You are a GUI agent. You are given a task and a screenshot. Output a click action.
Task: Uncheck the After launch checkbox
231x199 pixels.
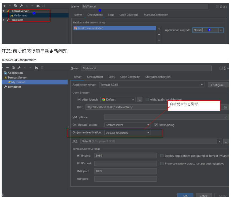click(x=79, y=99)
